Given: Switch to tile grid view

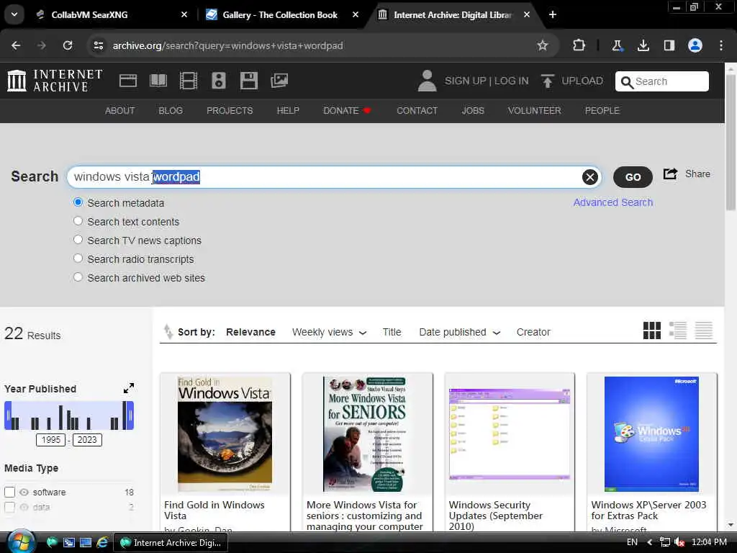Looking at the screenshot, I should [x=652, y=331].
